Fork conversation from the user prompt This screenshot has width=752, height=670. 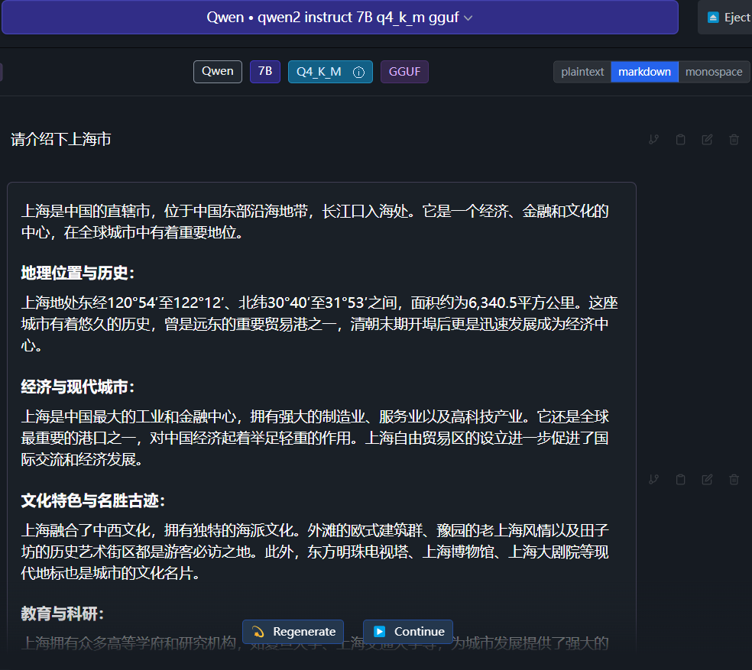point(653,139)
